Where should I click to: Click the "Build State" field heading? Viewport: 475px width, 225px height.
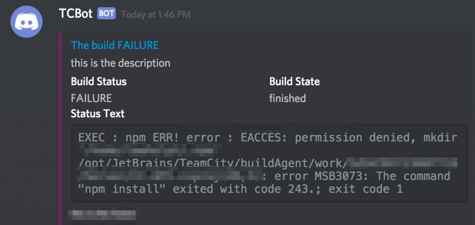[x=294, y=82]
